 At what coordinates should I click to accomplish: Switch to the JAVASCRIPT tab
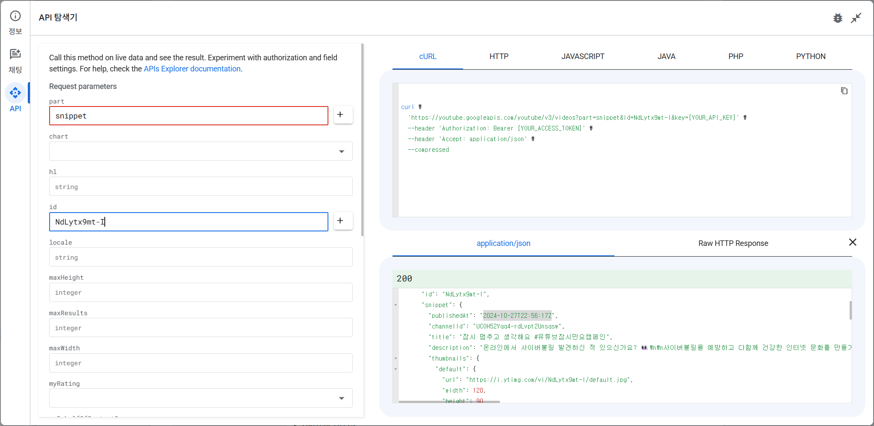click(x=583, y=56)
